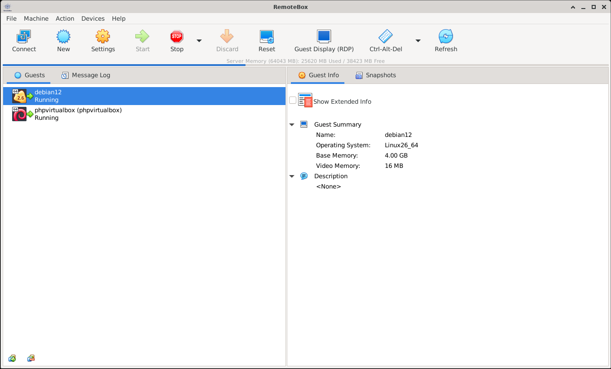
Task: Create a new guest with New icon
Action: click(63, 36)
